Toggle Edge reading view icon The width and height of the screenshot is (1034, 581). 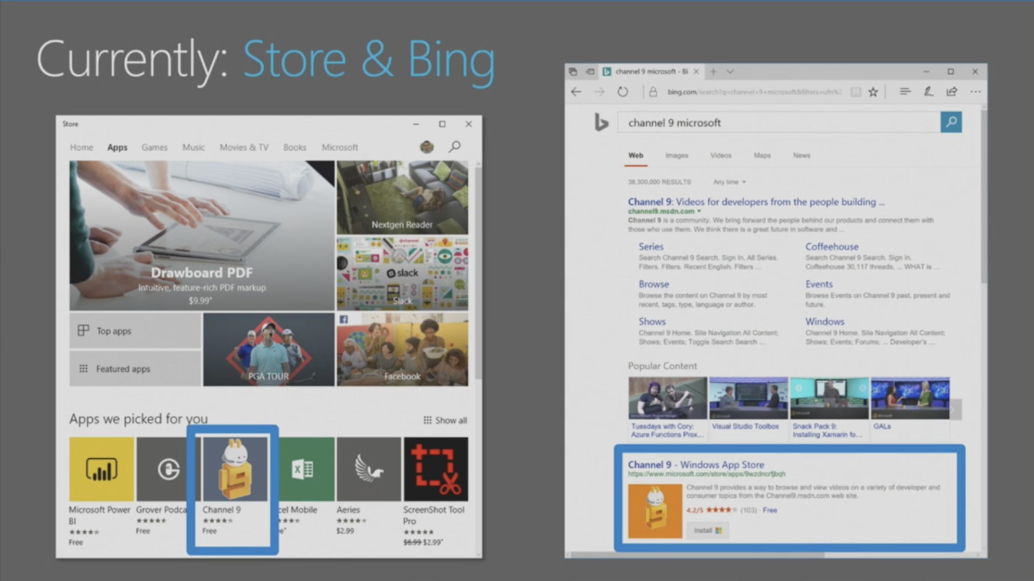[x=856, y=92]
